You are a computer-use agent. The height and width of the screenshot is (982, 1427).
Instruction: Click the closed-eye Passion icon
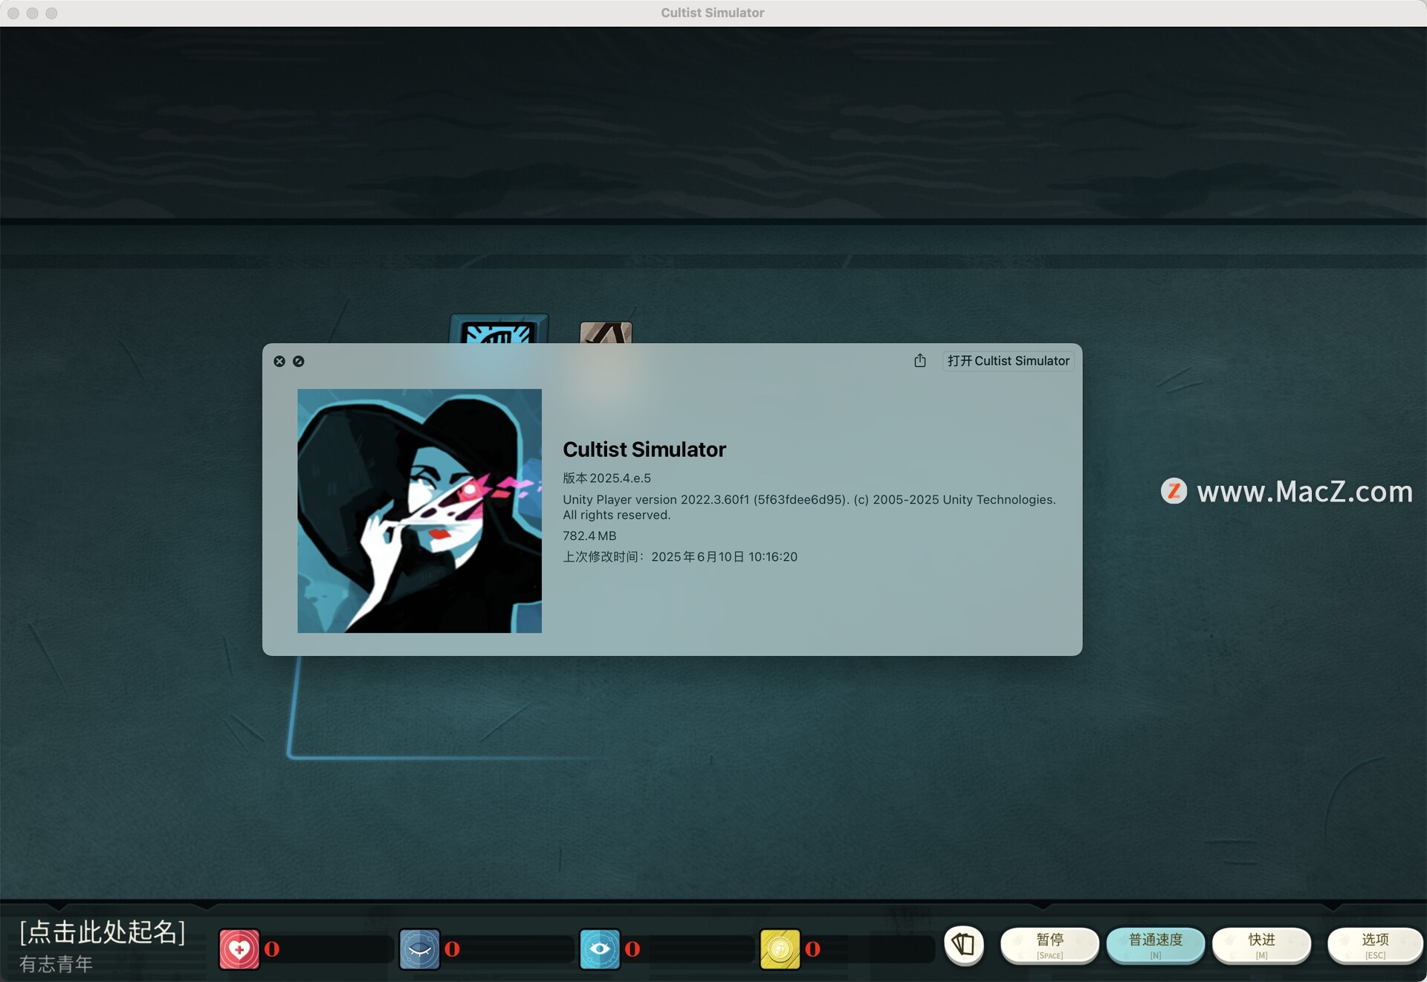click(x=419, y=949)
